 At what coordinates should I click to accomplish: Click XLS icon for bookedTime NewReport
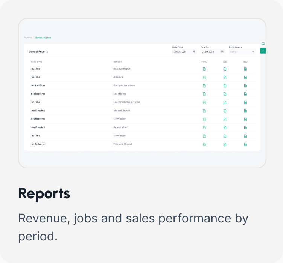point(225,119)
